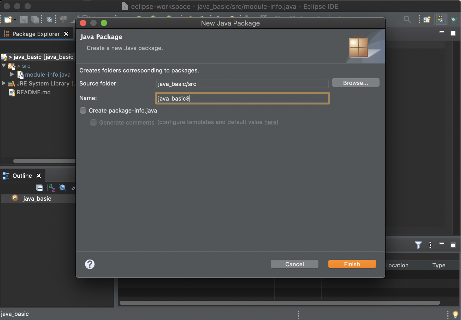This screenshot has width=461, height=320.
Task: Open the New wizard dropdown arrow
Action: [x=15, y=20]
